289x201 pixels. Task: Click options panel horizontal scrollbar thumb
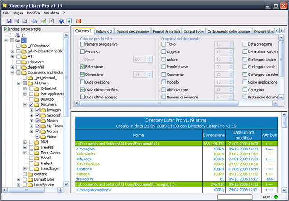click(159, 103)
